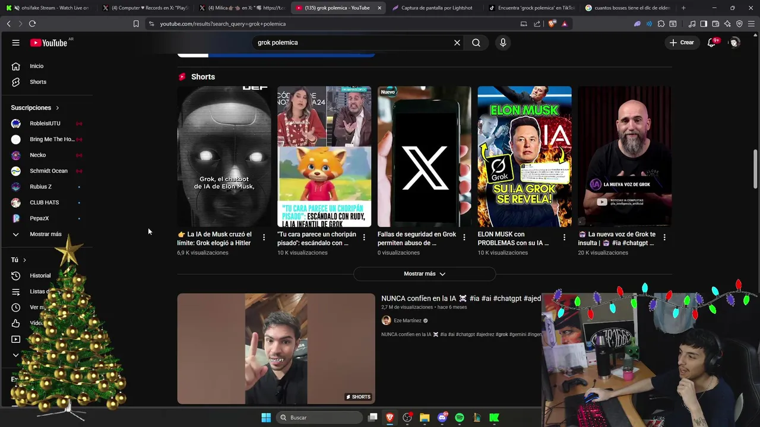Open La nueva voz de Grok short
The width and height of the screenshot is (760, 427).
(625, 157)
